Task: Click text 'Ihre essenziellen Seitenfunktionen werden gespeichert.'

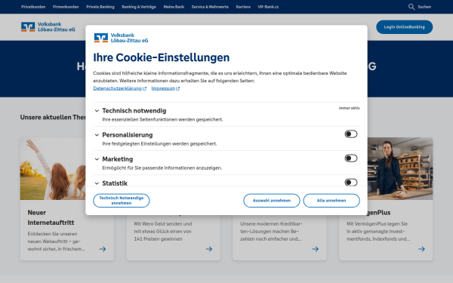Action: (162, 119)
